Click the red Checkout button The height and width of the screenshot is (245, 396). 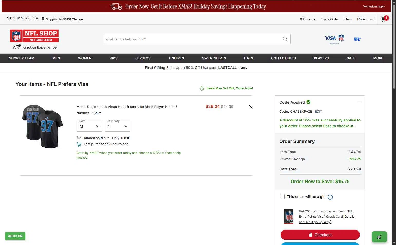pyautogui.click(x=320, y=235)
